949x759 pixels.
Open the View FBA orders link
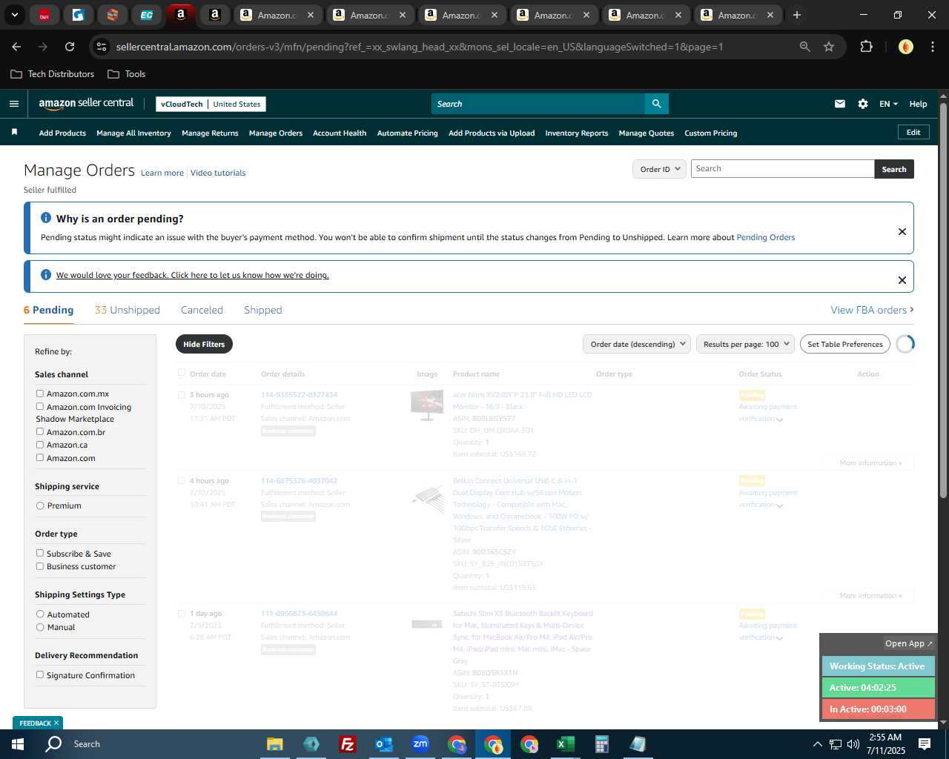[x=872, y=310]
